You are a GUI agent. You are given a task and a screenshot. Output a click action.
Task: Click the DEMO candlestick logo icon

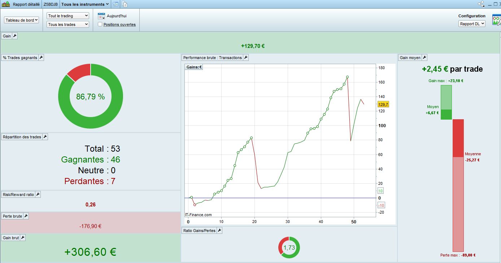[6, 4]
